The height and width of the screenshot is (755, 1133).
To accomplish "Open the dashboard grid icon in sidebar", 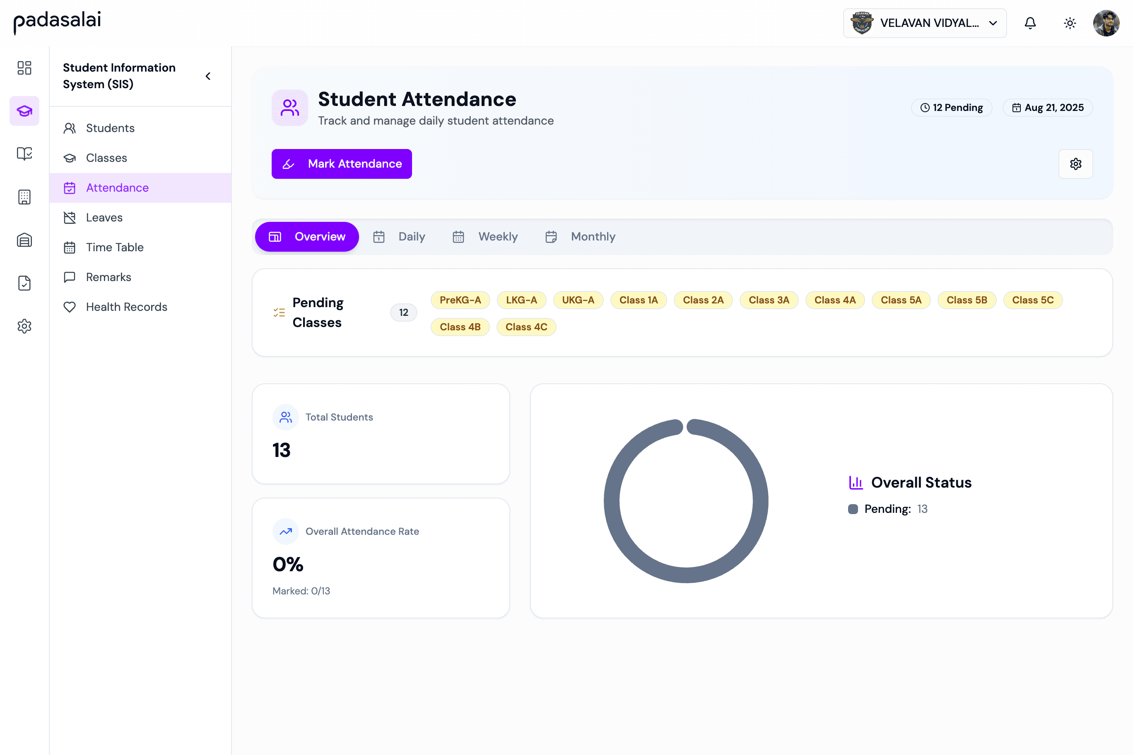I will 24,68.
